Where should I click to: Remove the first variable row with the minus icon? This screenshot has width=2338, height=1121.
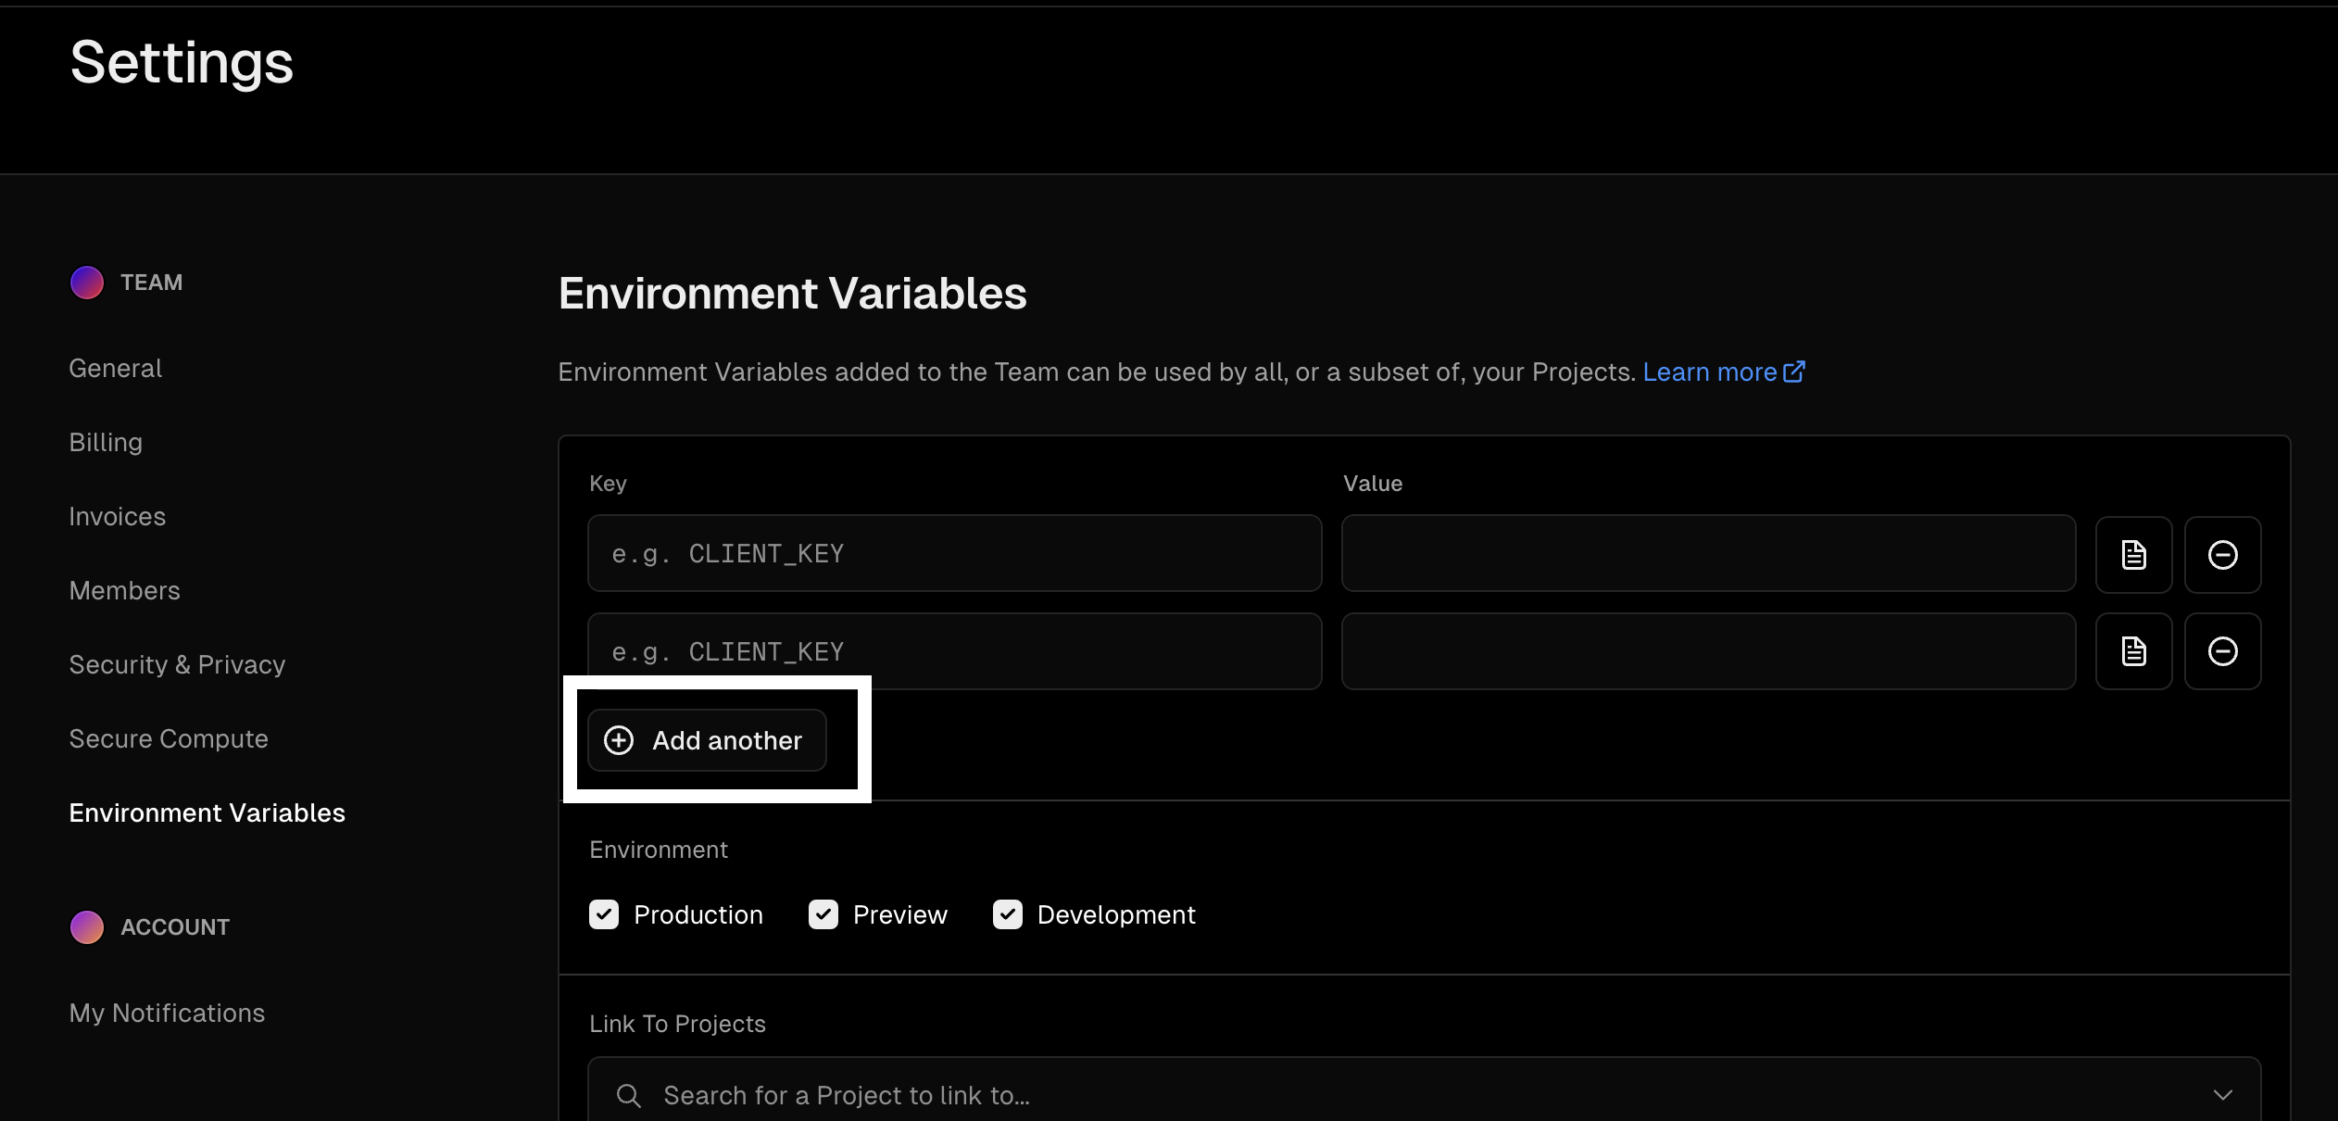click(x=2222, y=554)
